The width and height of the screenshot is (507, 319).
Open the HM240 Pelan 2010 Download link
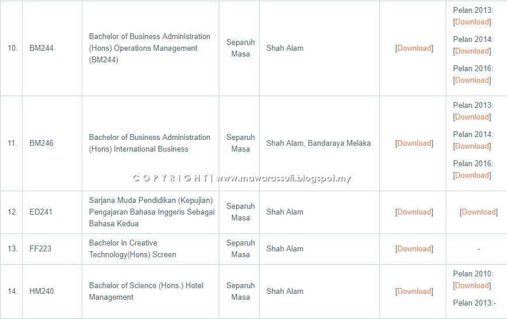(x=472, y=286)
